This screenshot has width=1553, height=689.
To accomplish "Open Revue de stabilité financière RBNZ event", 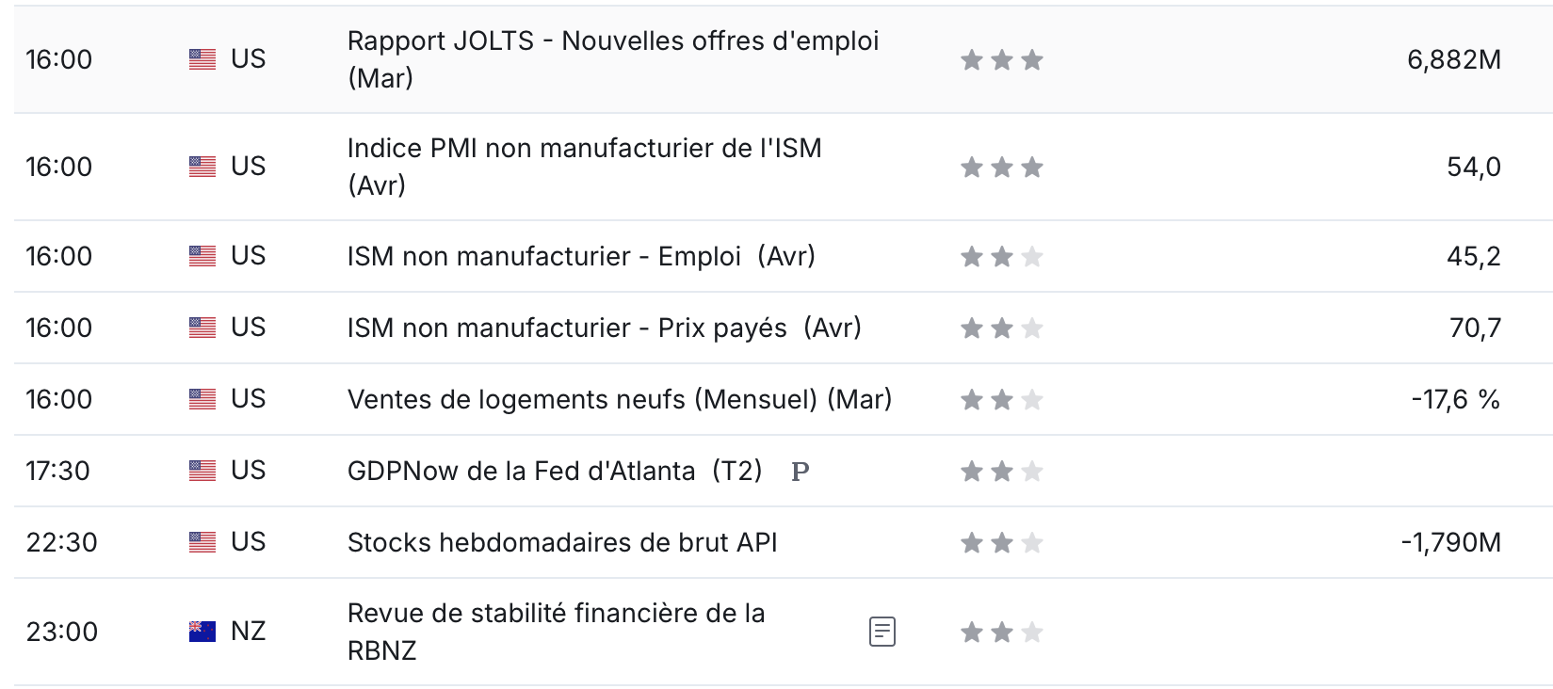I will click(557, 632).
